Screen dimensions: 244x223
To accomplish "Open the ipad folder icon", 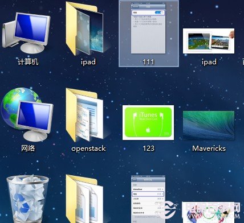I will [85, 28].
